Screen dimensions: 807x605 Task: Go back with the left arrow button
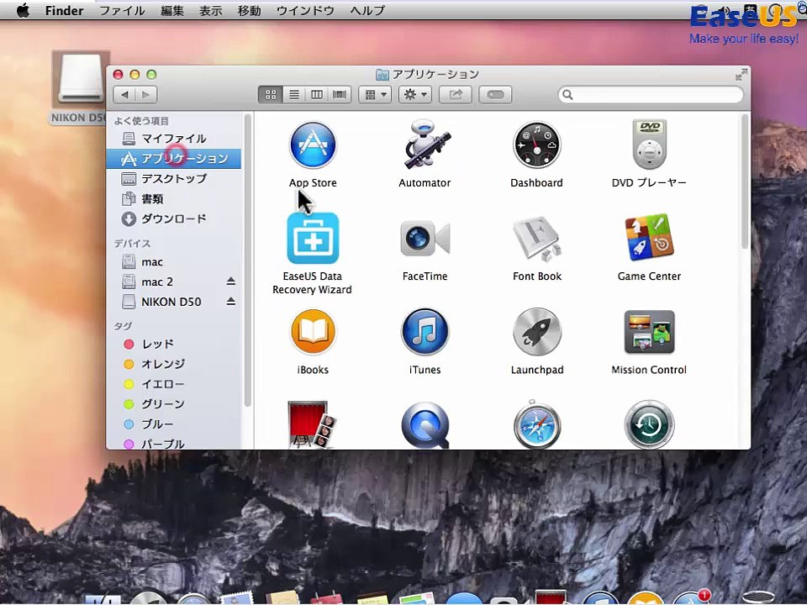(x=124, y=95)
